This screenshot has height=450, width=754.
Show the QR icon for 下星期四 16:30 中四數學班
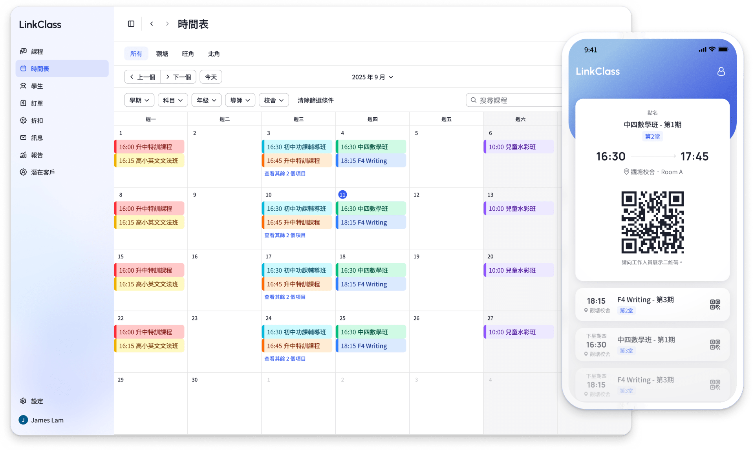pyautogui.click(x=715, y=344)
